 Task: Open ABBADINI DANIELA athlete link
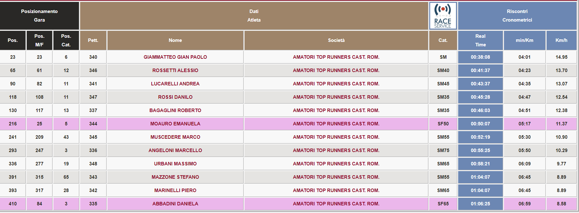pos(175,204)
